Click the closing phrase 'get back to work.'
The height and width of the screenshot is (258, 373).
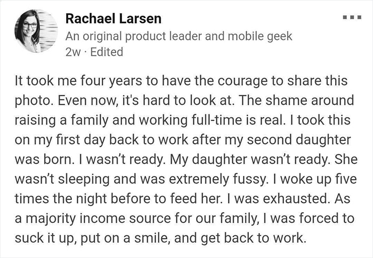point(253,238)
